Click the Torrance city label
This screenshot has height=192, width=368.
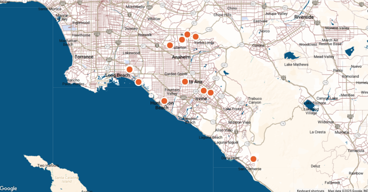point(84,57)
